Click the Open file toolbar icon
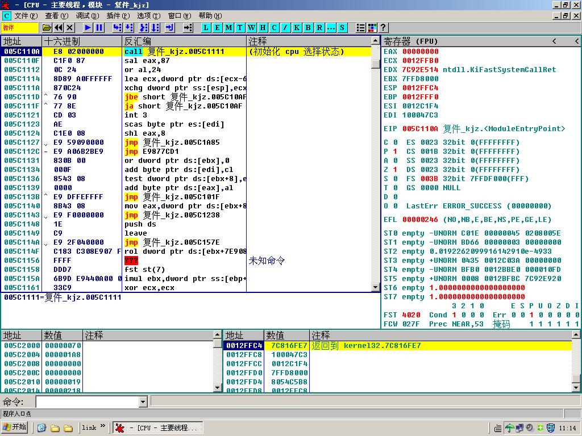The height and width of the screenshot is (436, 582). 47,27
